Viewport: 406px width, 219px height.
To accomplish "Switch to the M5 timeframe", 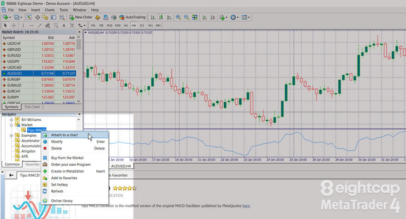I will click(101, 25).
